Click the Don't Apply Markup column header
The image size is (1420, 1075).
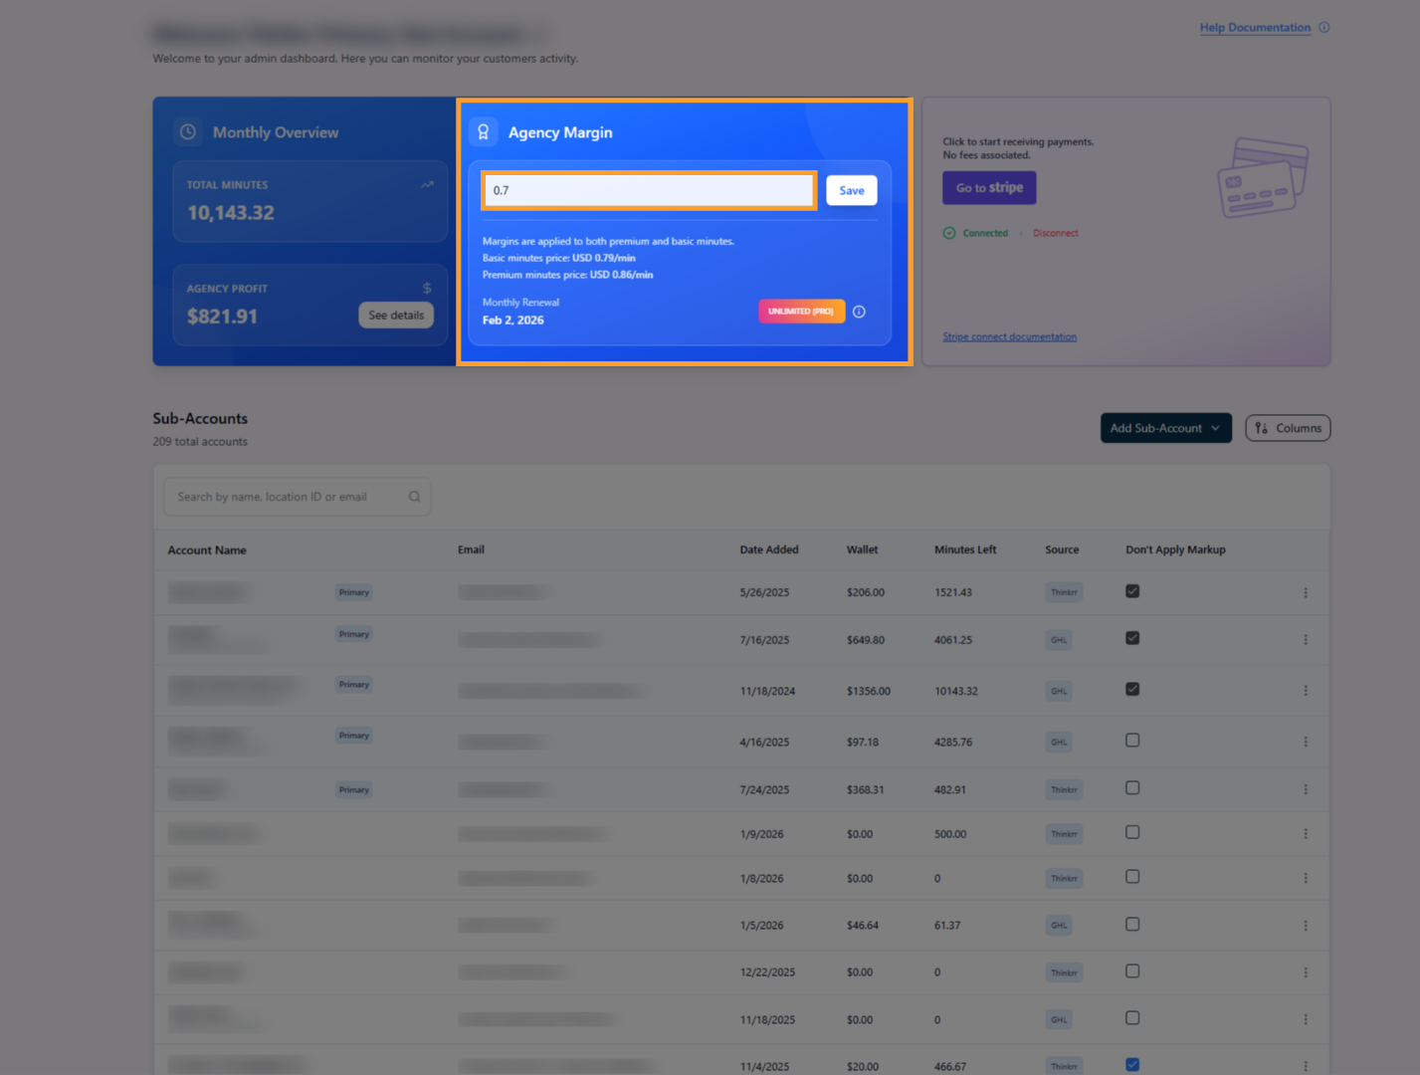tap(1175, 549)
